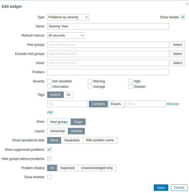Select Unacknowledged only problem display
Image resolution: width=189 pixels, height=193 pixels.
pyautogui.click(x=97, y=168)
